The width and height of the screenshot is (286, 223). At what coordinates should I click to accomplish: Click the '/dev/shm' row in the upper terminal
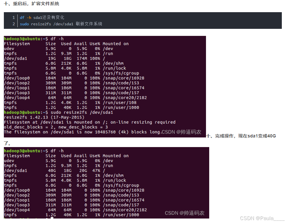[x=64, y=63]
